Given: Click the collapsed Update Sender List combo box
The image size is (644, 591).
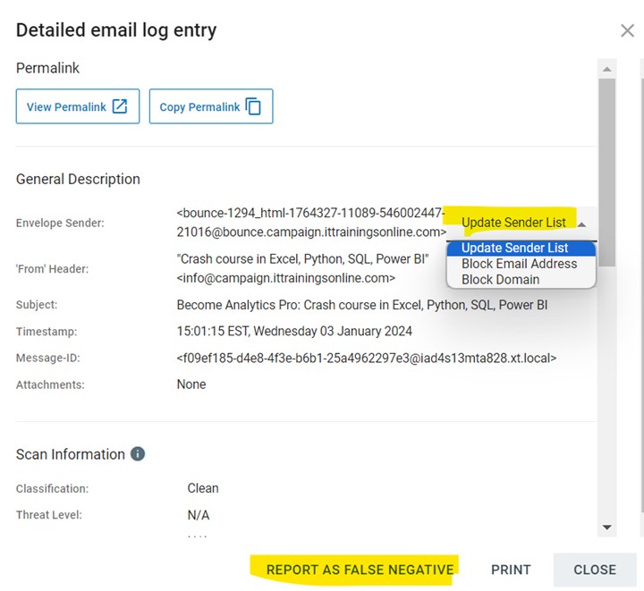Looking at the screenshot, I should 514,223.
